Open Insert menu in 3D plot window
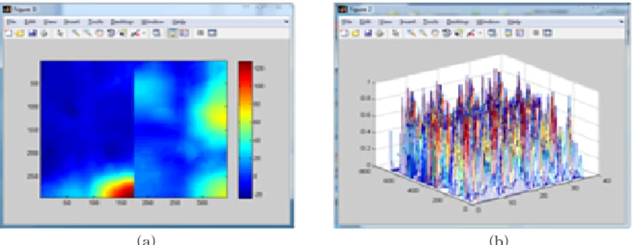 [x=408, y=22]
